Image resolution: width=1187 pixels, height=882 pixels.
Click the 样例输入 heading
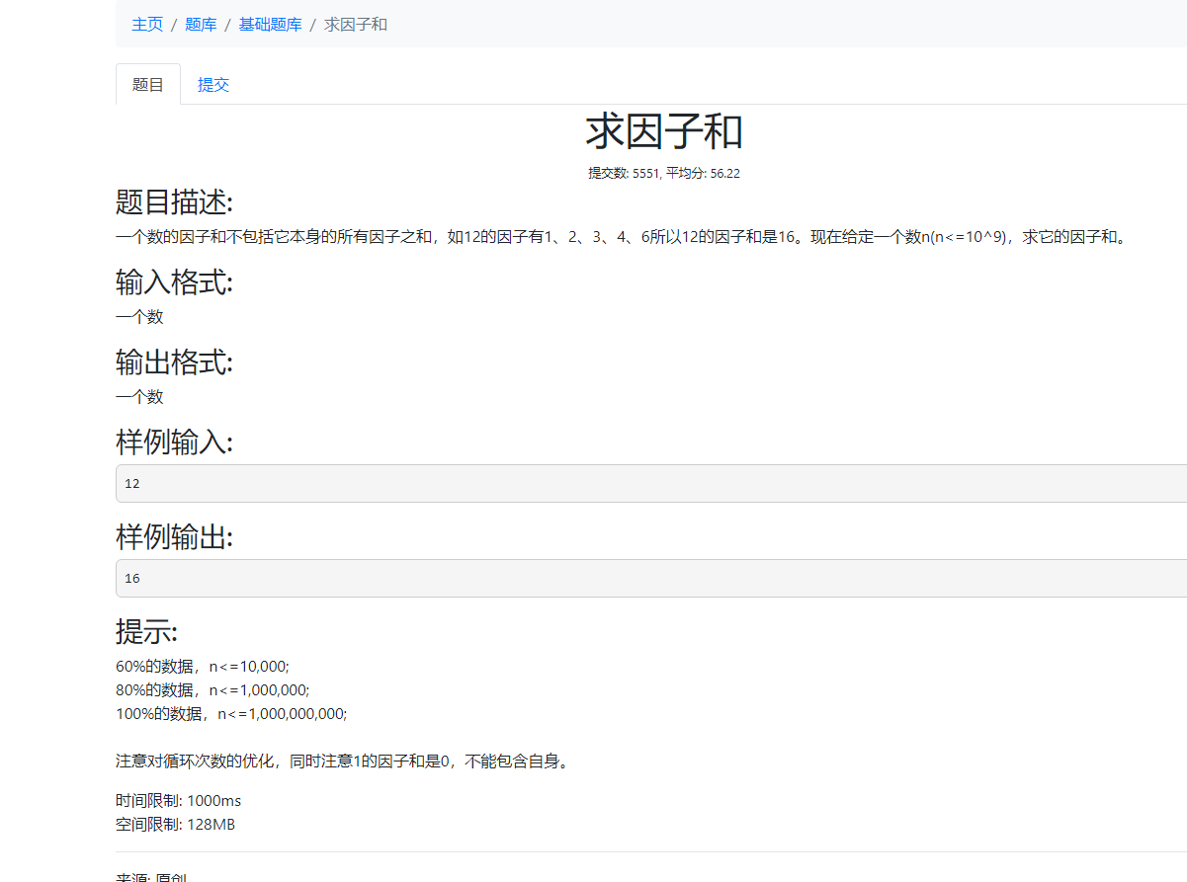pyautogui.click(x=175, y=442)
